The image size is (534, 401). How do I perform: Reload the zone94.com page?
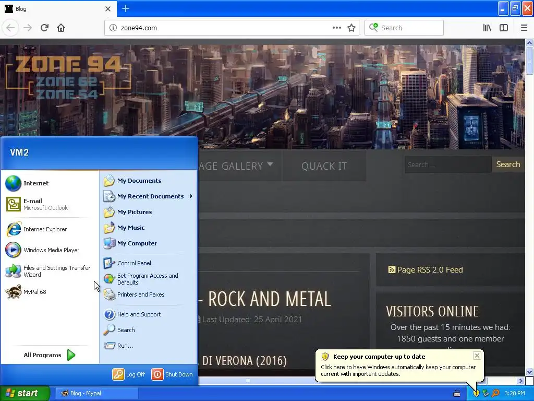point(44,28)
